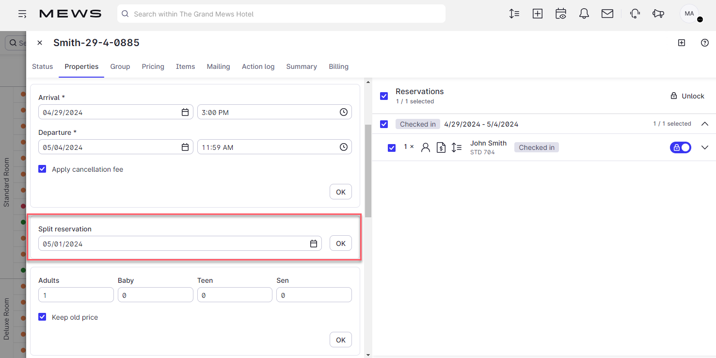This screenshot has width=716, height=358.
Task: Click the megaphone announcements icon
Action: pos(658,14)
